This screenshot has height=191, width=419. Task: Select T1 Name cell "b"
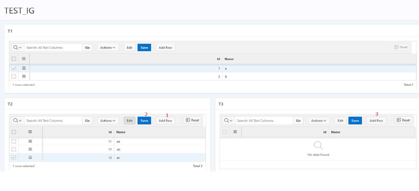point(319,76)
